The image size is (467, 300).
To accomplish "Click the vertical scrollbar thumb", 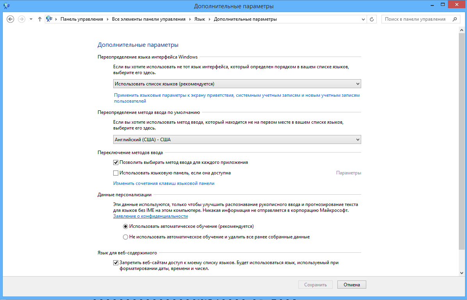I will pos(462,142).
